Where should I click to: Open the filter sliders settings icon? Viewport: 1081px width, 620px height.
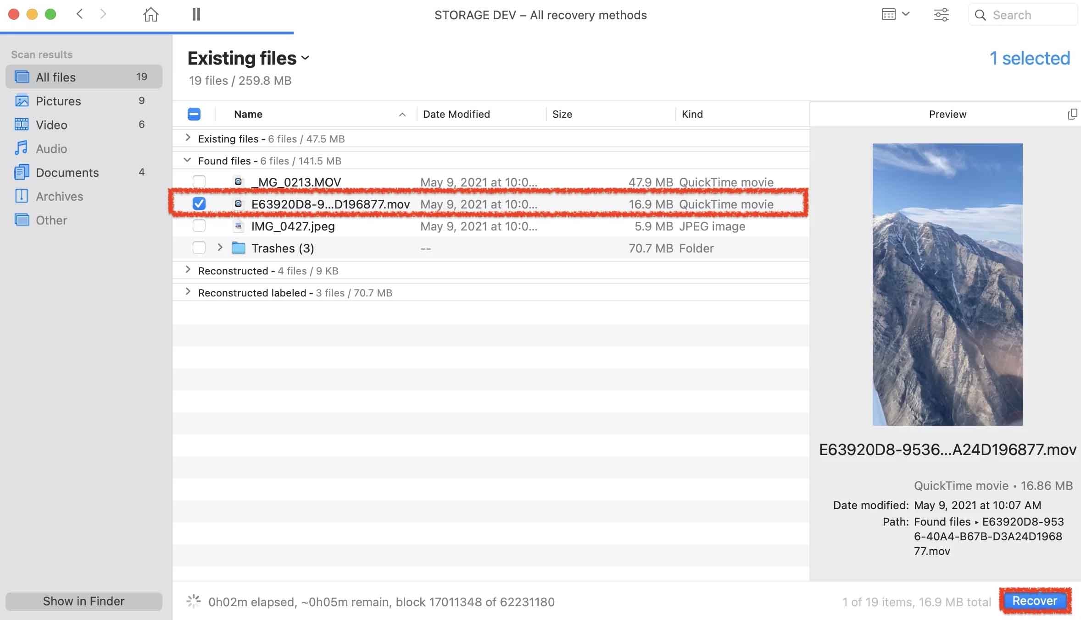click(941, 15)
